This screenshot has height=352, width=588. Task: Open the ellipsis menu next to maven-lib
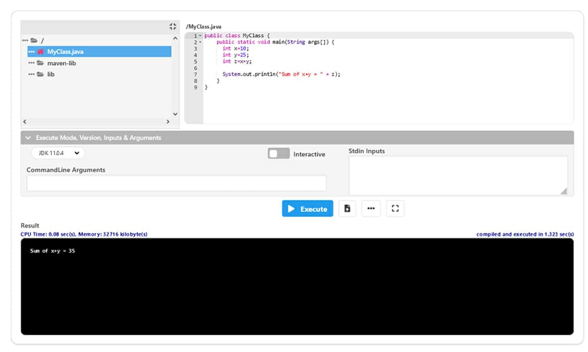(32, 63)
